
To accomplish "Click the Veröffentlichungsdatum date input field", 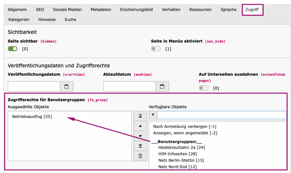I will pyautogui.click(x=34, y=87).
